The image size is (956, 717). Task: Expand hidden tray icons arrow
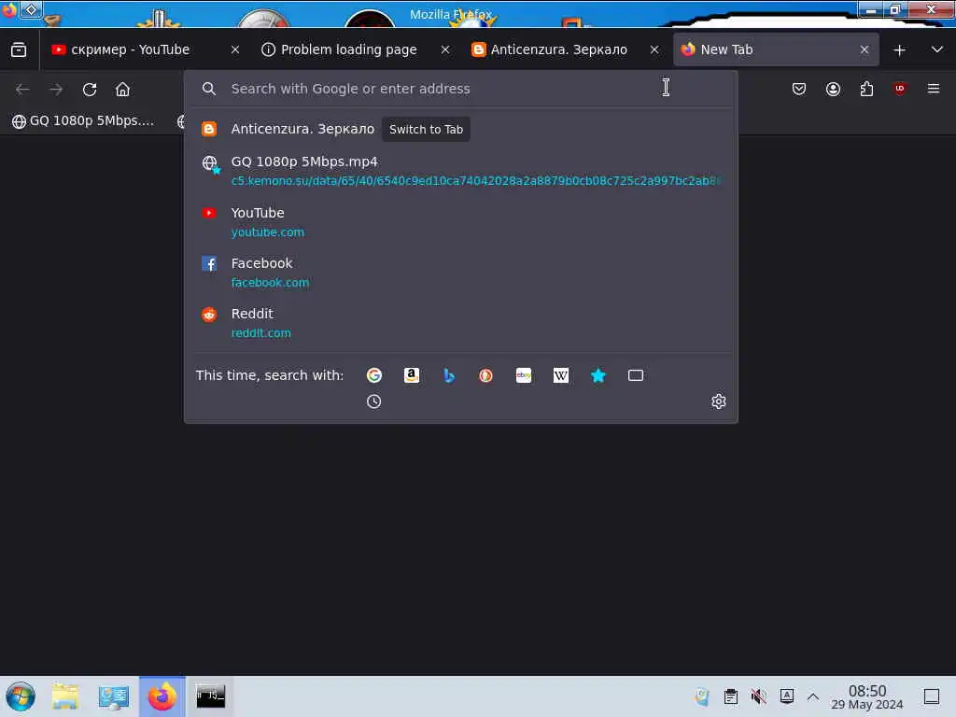click(x=813, y=696)
